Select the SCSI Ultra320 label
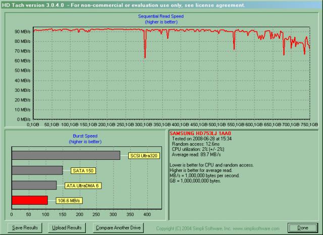 (x=144, y=156)
